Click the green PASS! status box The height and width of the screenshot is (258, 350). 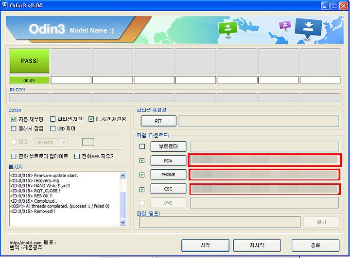(30, 61)
